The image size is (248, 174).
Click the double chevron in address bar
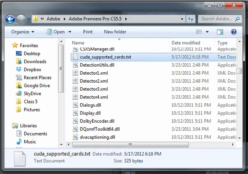tap(42, 19)
